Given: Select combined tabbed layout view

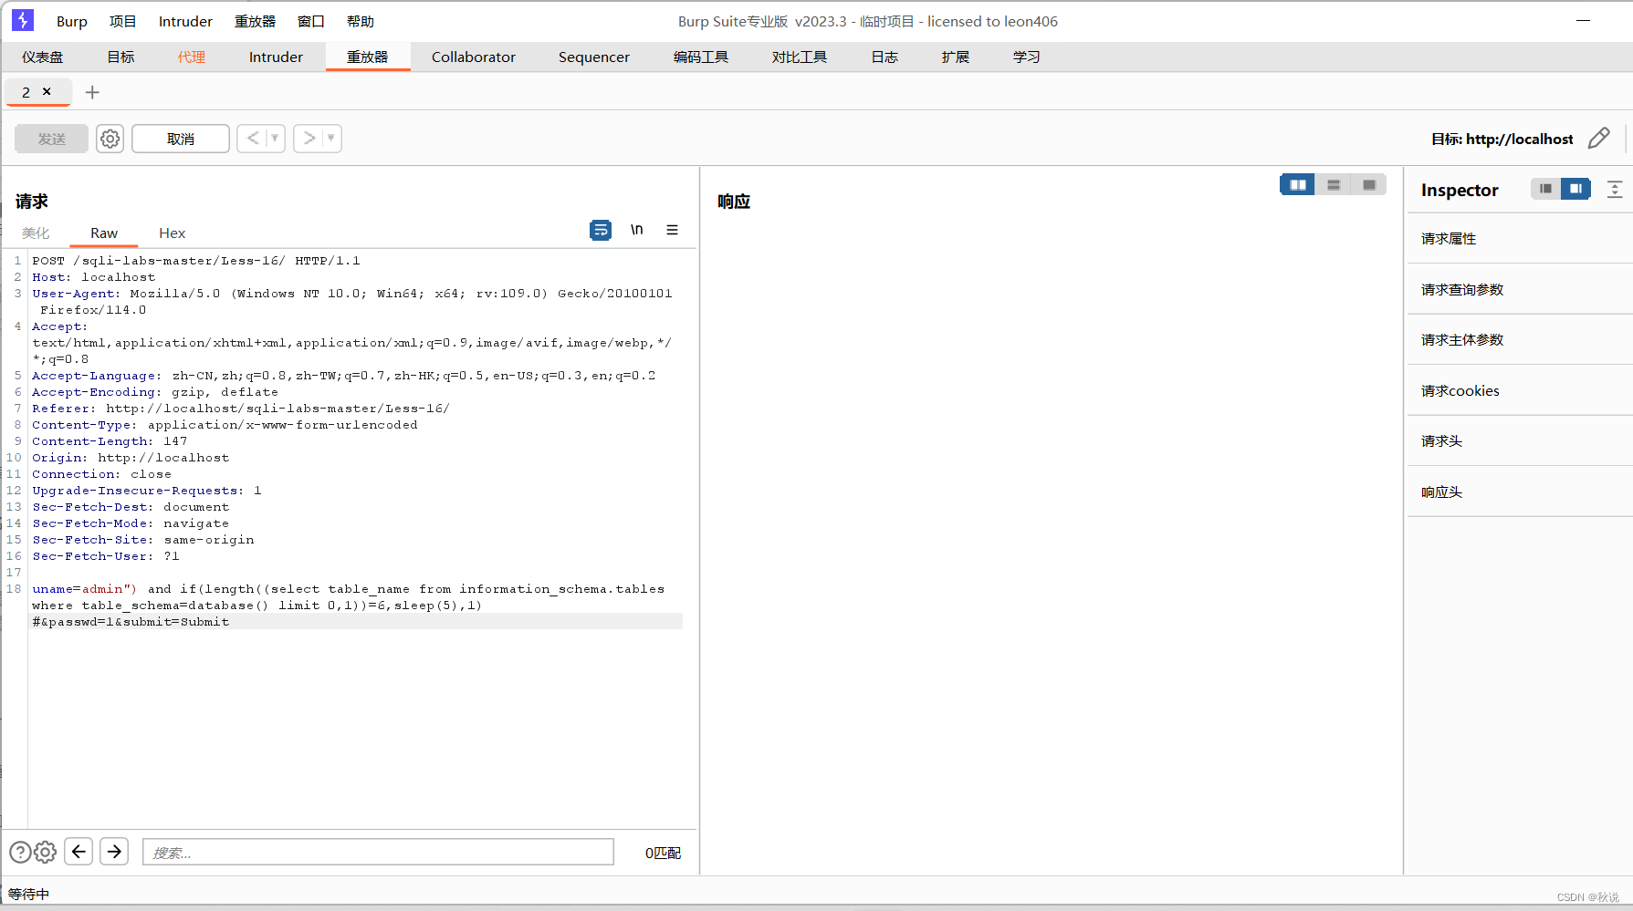Looking at the screenshot, I should click(1369, 185).
